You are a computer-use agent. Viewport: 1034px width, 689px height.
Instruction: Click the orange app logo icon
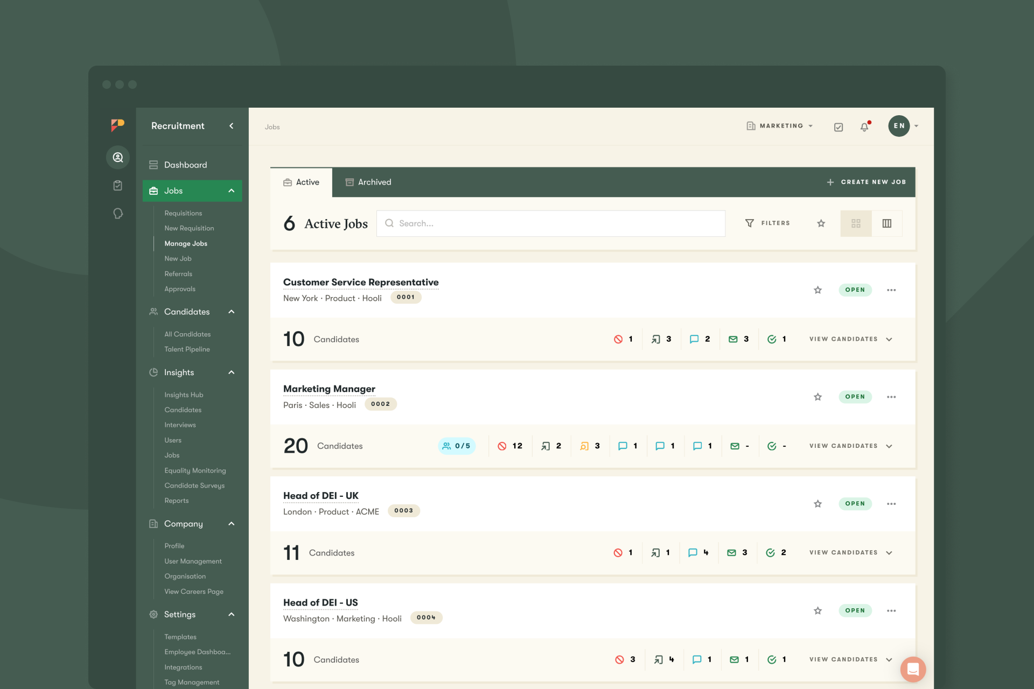[x=117, y=125]
